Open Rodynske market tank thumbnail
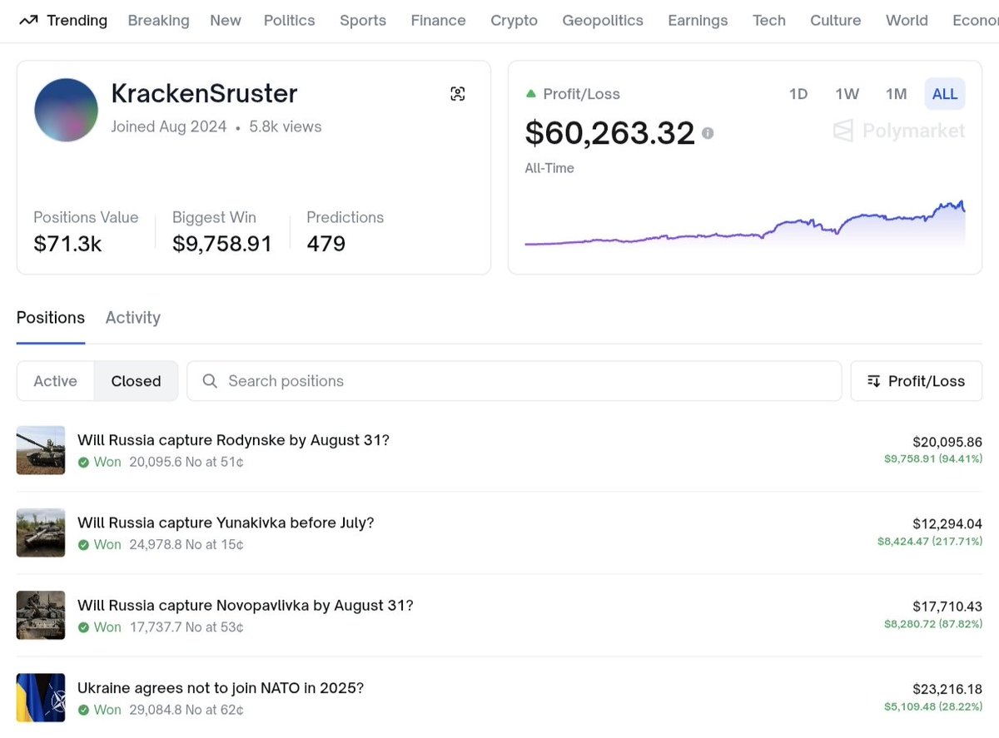 click(x=41, y=450)
